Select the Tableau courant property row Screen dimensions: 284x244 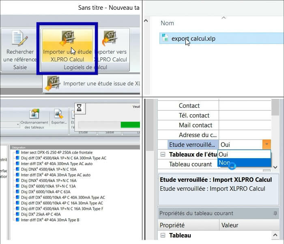(190, 164)
